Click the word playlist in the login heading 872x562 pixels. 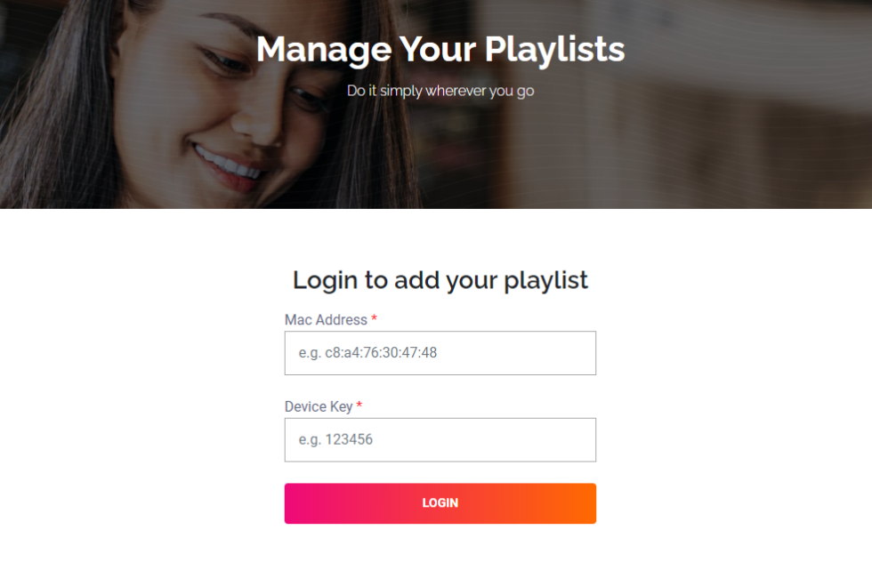pyautogui.click(x=545, y=280)
